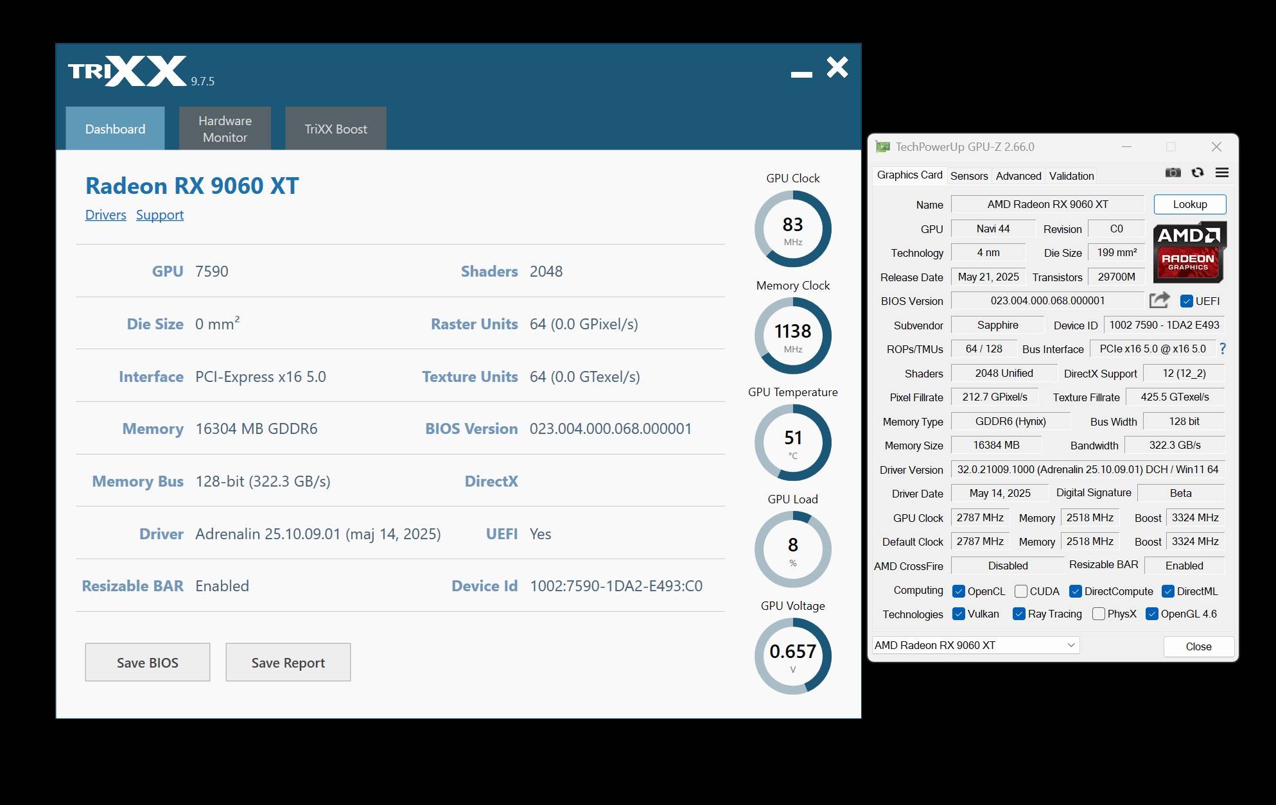Screen dimensions: 1276x805
Task: Click the GPU Voltage gauge showing 0.657
Action: [792, 656]
